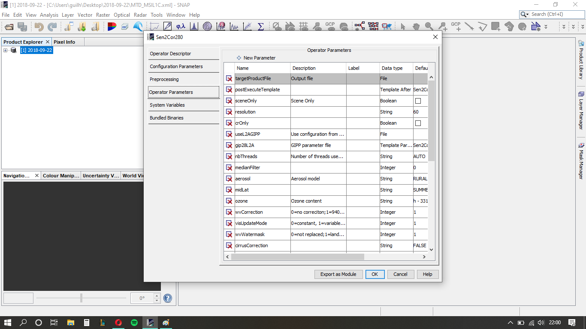
Task: Select the Draw Rectangle tool
Action: [496, 27]
